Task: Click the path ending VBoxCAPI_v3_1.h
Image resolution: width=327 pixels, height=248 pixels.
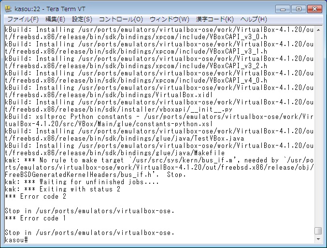Action: click(136, 51)
